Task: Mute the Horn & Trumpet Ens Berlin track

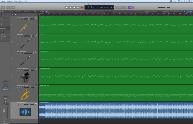Action: (x=18, y=19)
